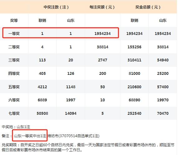Click the text 山东一等奖中出1注
The width and height of the screenshot is (178, 155).
[x=30, y=136]
